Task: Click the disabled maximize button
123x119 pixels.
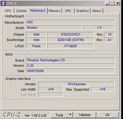Action: tap(112, 3)
